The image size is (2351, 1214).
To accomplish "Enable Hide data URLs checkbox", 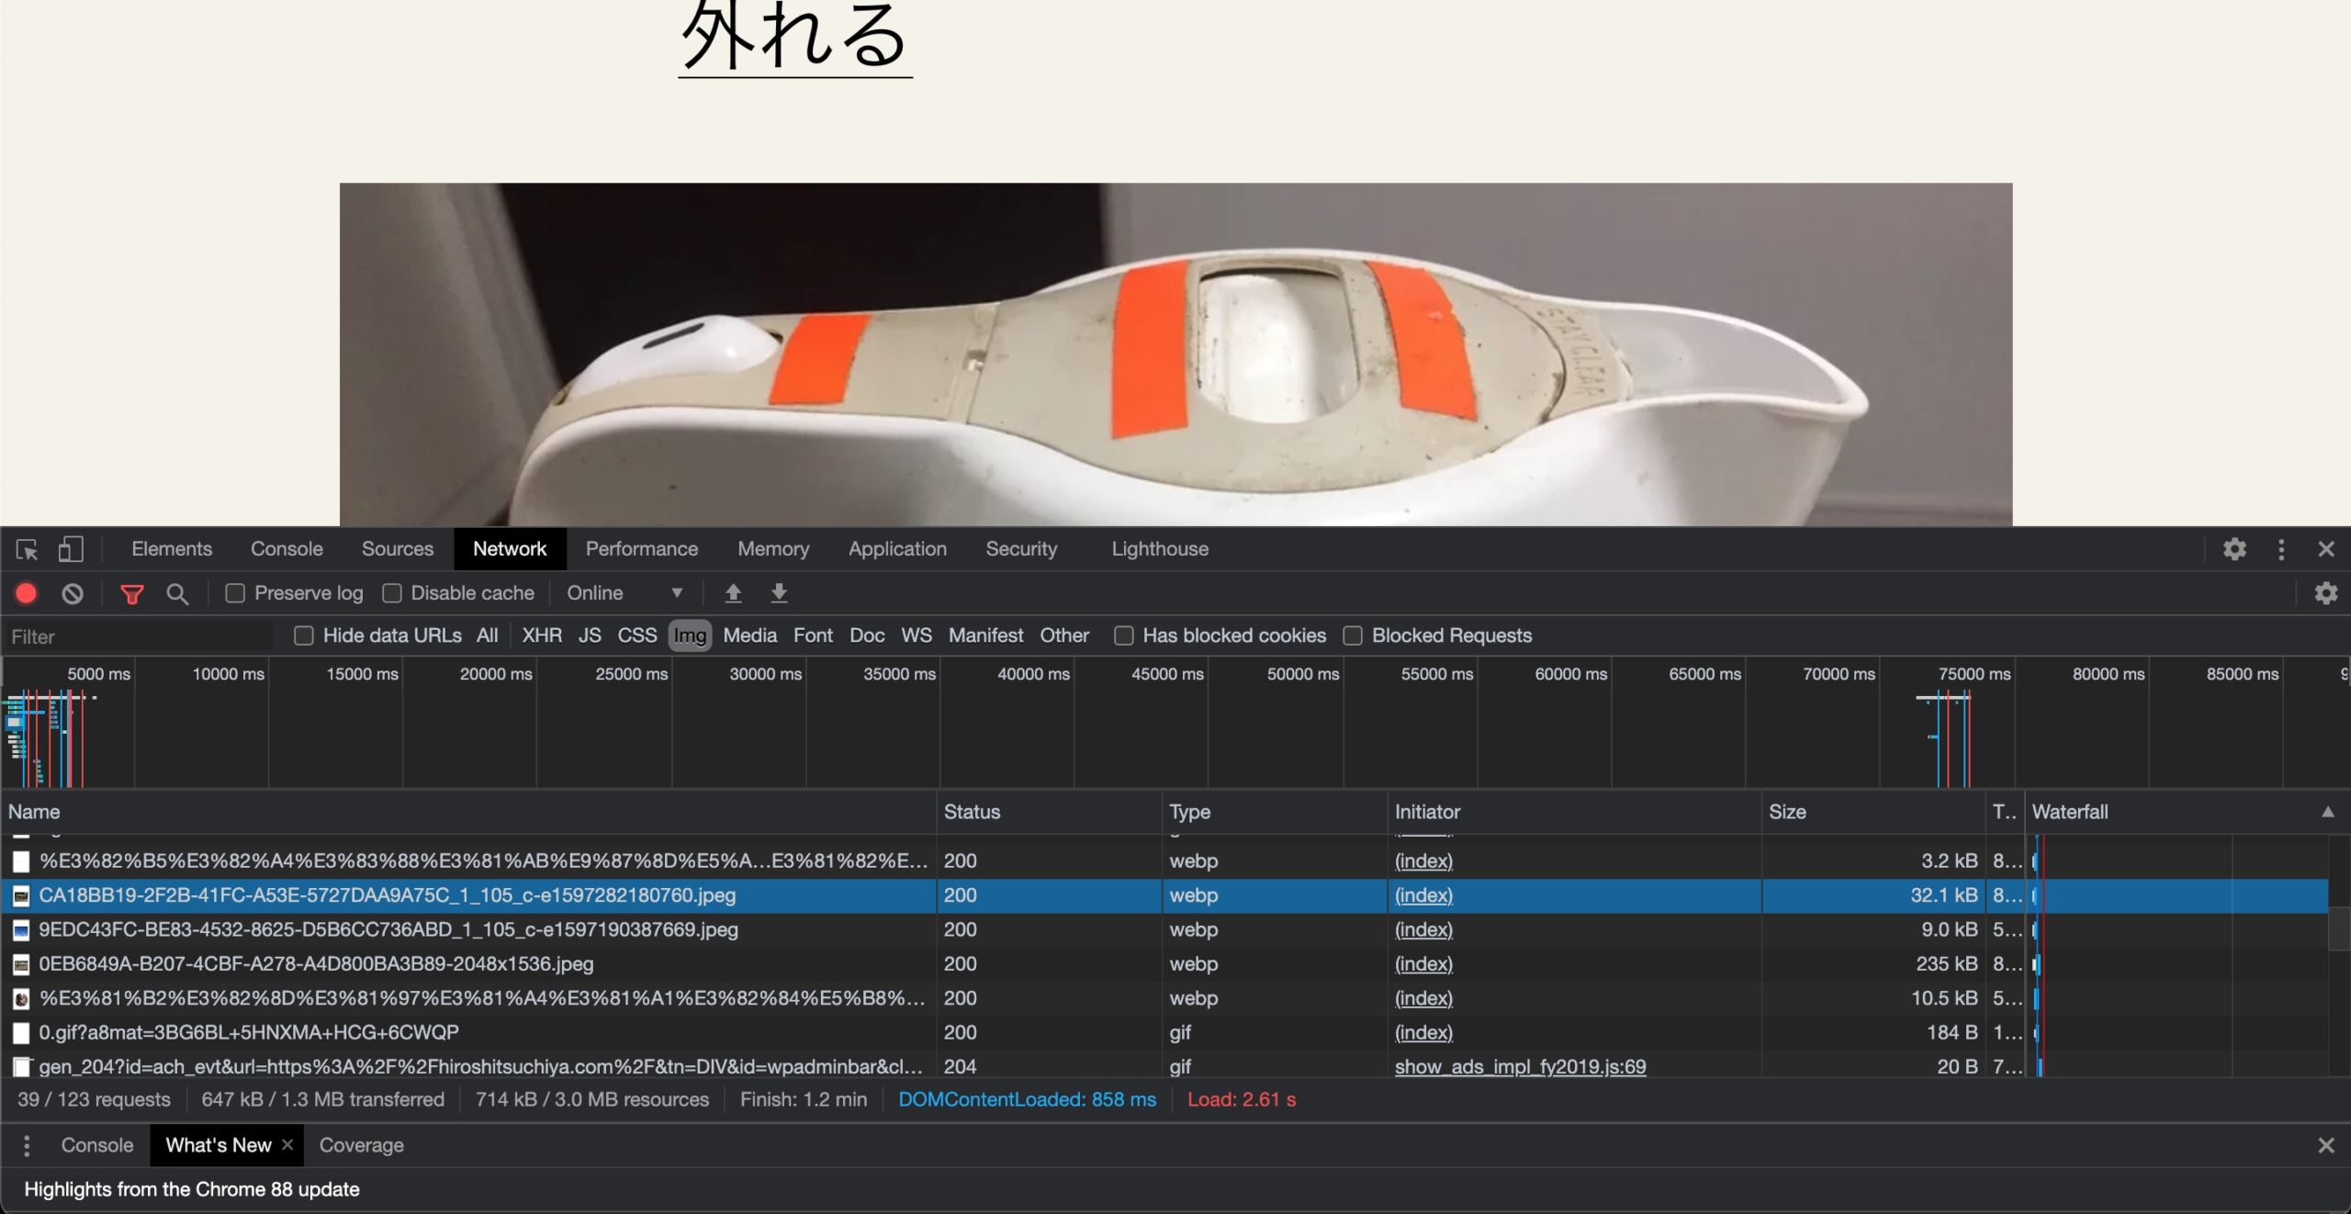I will pos(304,635).
